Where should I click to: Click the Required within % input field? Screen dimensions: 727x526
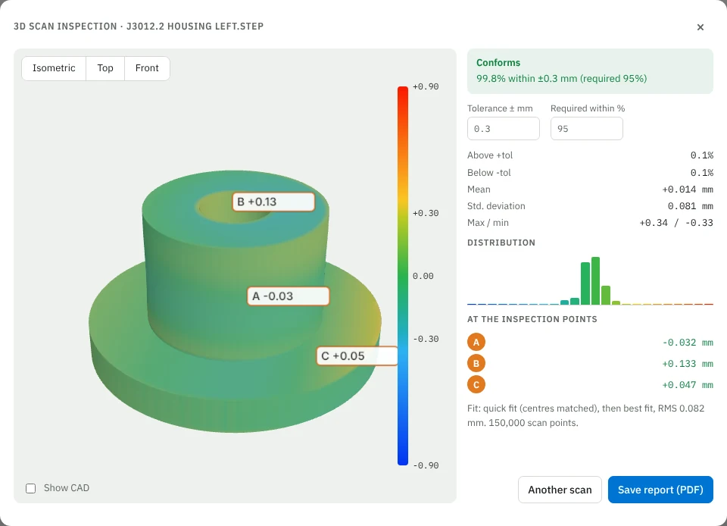(x=586, y=129)
